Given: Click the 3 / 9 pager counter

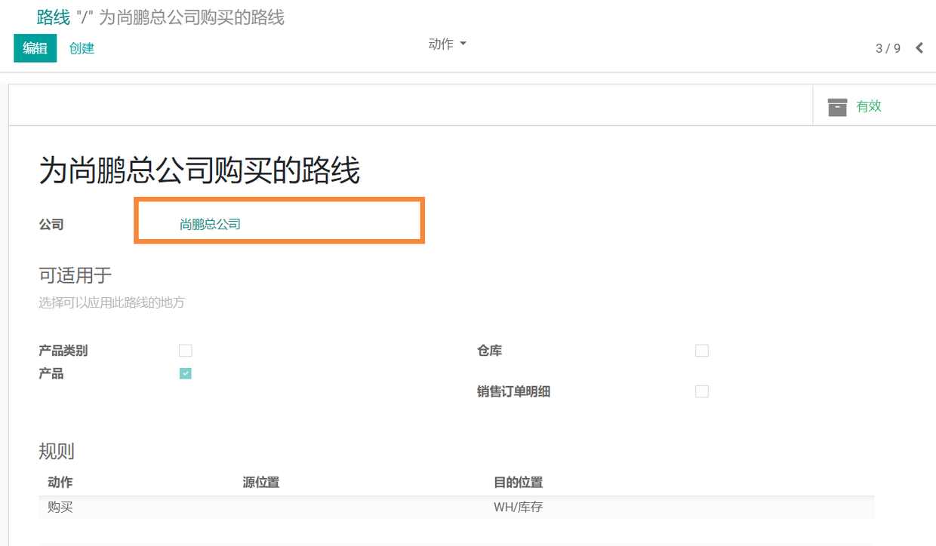Looking at the screenshot, I should coord(888,48).
